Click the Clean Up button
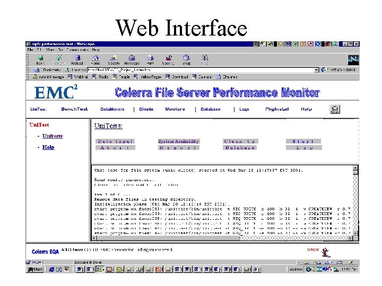382x286 pixels. [x=240, y=141]
